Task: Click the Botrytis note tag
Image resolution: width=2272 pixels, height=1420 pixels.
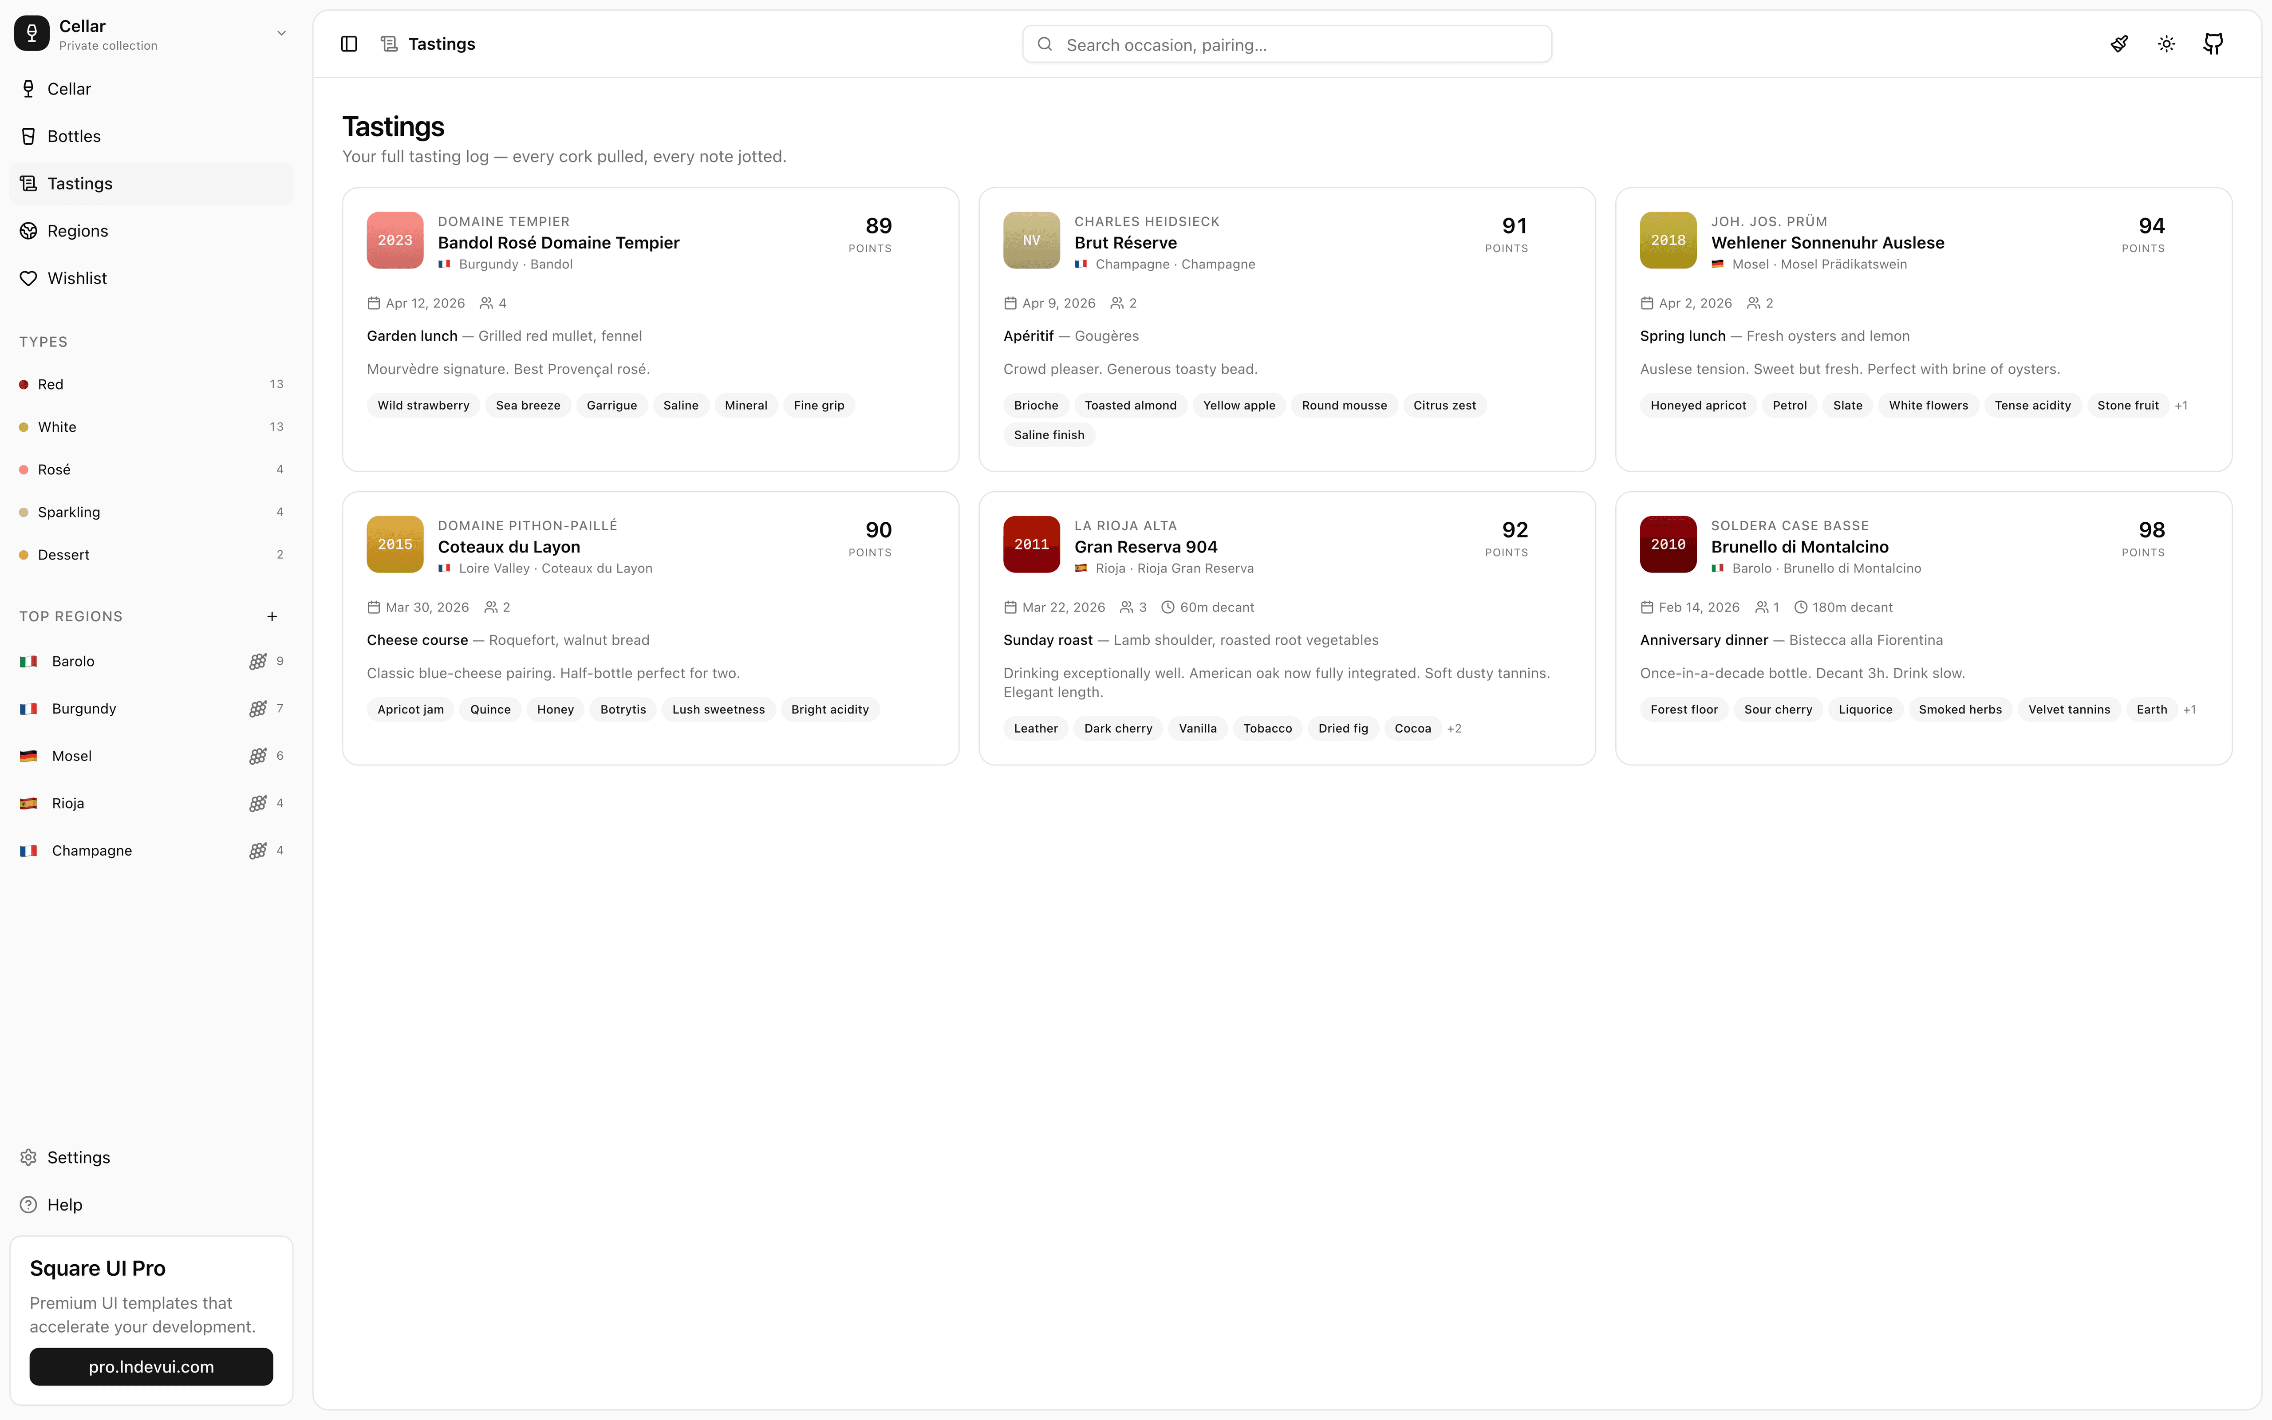Action: click(623, 710)
